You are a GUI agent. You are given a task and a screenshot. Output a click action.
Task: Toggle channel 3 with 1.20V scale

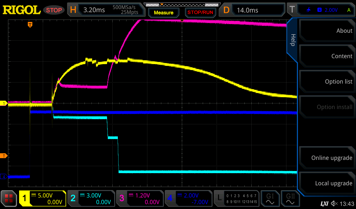click(x=139, y=199)
